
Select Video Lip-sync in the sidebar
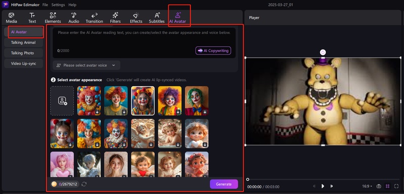tap(23, 63)
